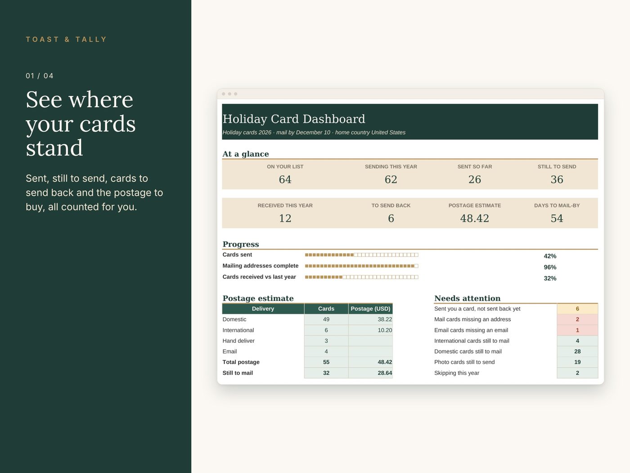Viewport: 630px width, 473px height.
Task: Select "Sent you a card, not sent back yet"
Action: point(477,309)
